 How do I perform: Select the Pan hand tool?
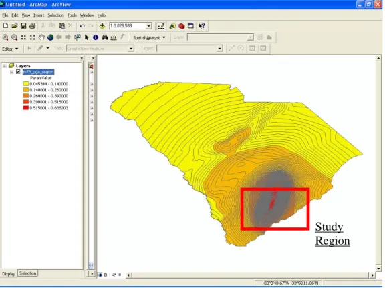pos(41,37)
